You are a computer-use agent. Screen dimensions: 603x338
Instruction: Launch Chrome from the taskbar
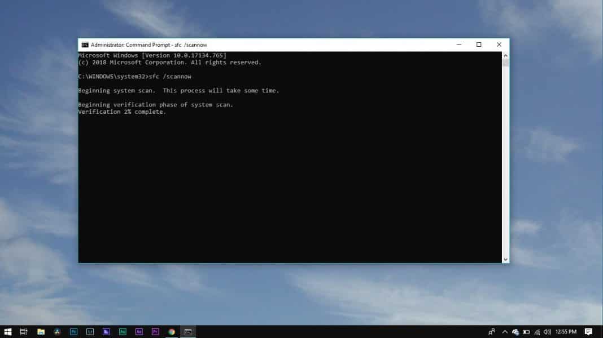tap(171, 332)
